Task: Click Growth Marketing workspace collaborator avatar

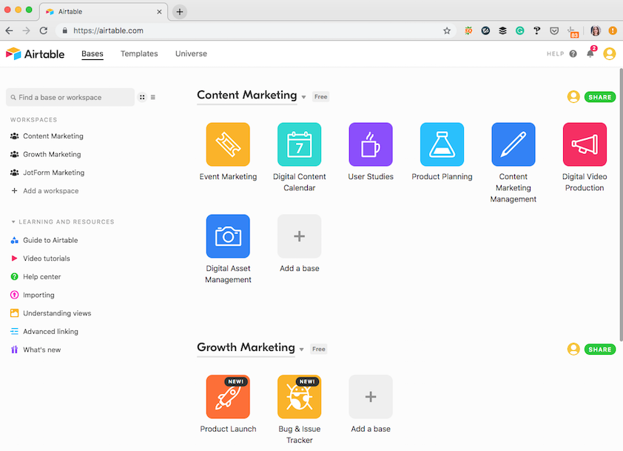Action: 573,350
